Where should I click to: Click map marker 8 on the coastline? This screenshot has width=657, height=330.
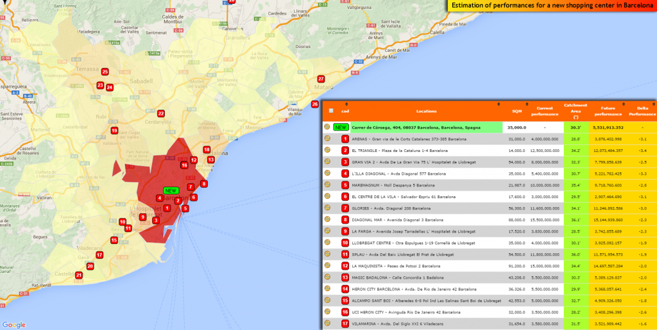(x=204, y=183)
